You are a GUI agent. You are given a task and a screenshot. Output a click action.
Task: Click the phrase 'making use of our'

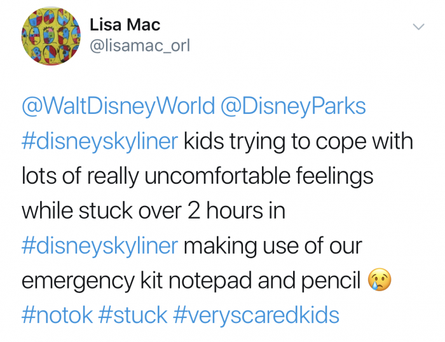(273, 247)
